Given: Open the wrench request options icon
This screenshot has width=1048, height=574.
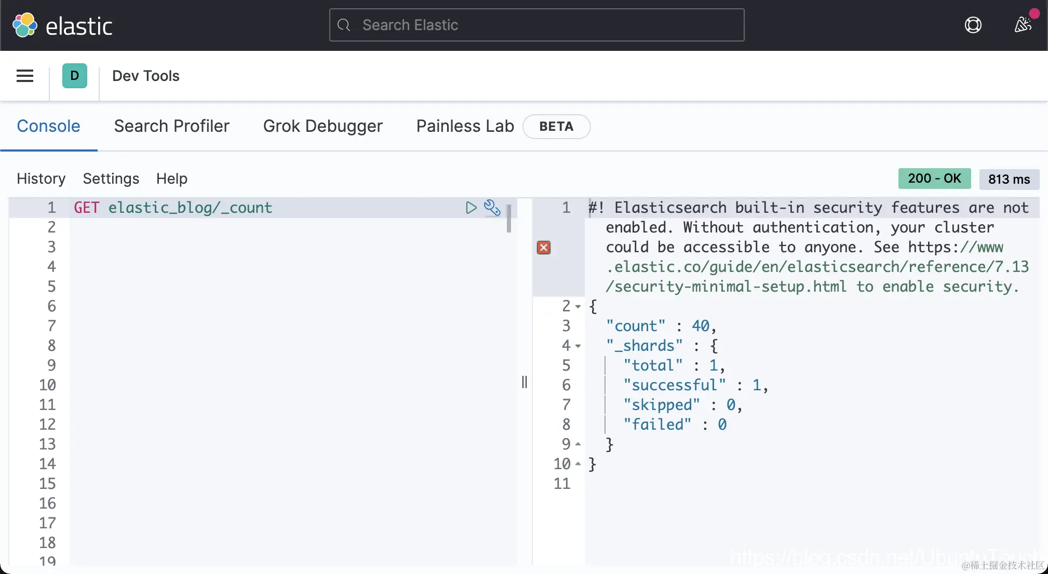Looking at the screenshot, I should (492, 208).
